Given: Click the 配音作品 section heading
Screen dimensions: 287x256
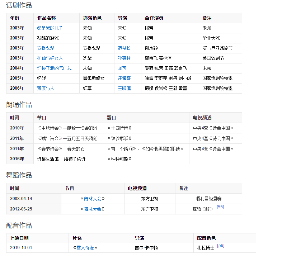Looking at the screenshot, I should click(x=19, y=226).
